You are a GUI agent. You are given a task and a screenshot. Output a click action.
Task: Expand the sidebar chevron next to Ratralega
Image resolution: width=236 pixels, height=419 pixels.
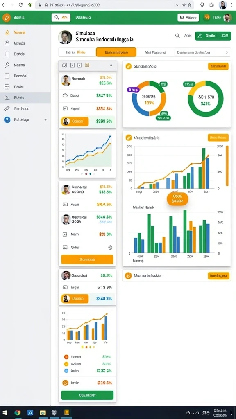pyautogui.click(x=45, y=120)
